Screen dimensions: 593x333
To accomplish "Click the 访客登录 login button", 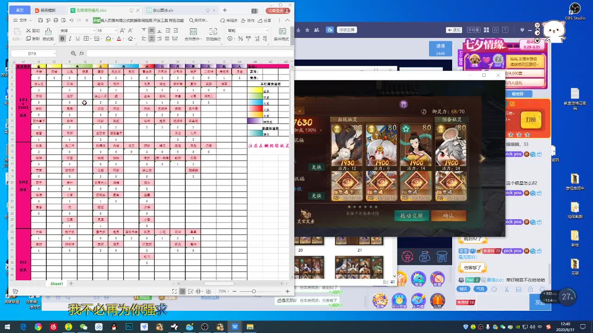I will (x=278, y=10).
